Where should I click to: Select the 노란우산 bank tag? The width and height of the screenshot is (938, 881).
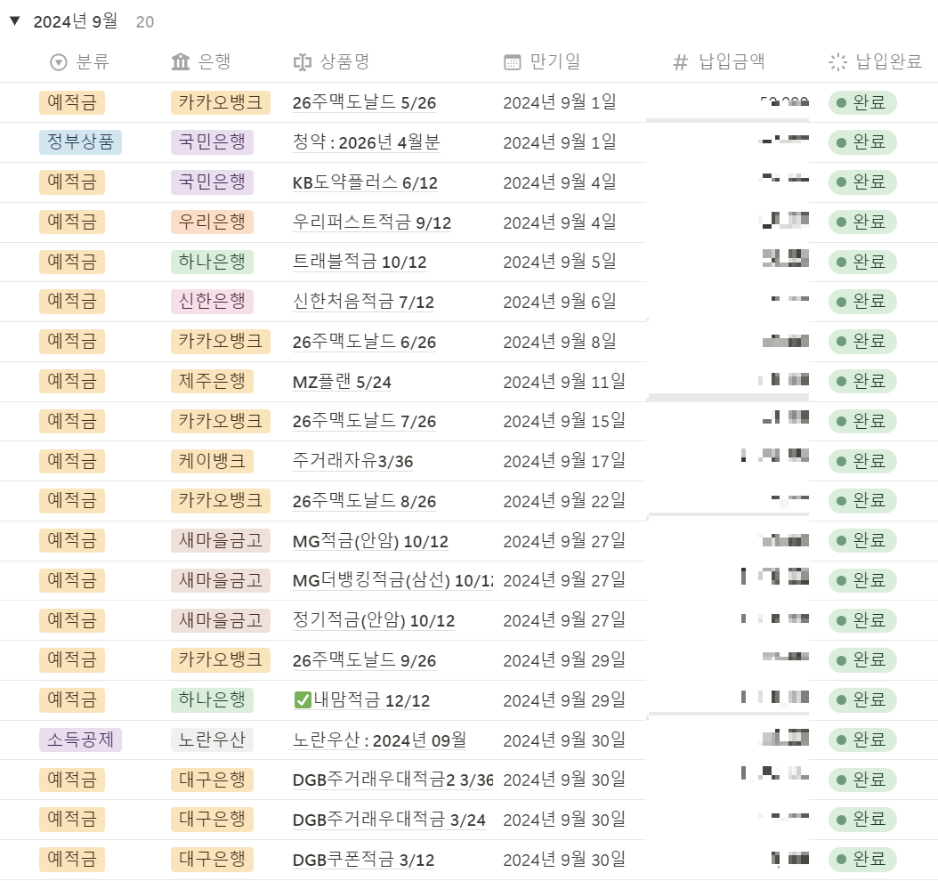(212, 740)
